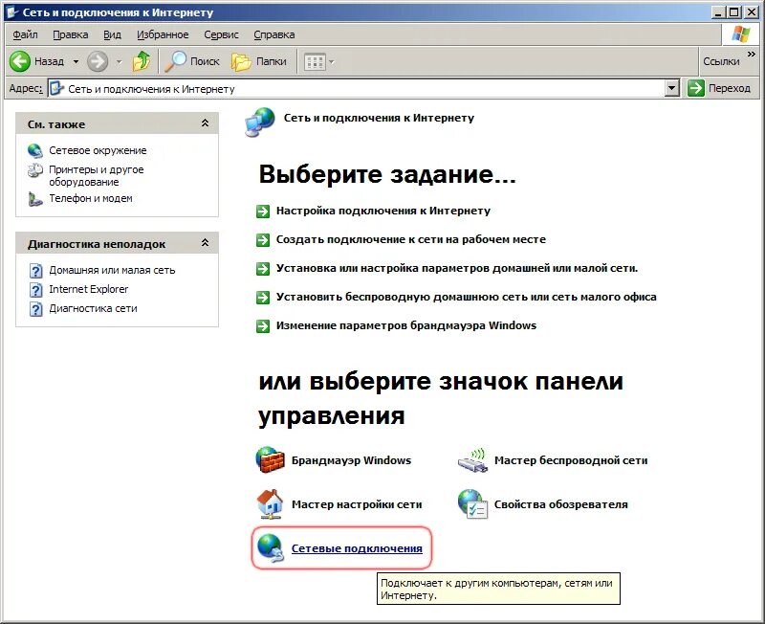The height and width of the screenshot is (624, 765).
Task: Open Настройка подключения к Интернету task
Action: coord(383,211)
